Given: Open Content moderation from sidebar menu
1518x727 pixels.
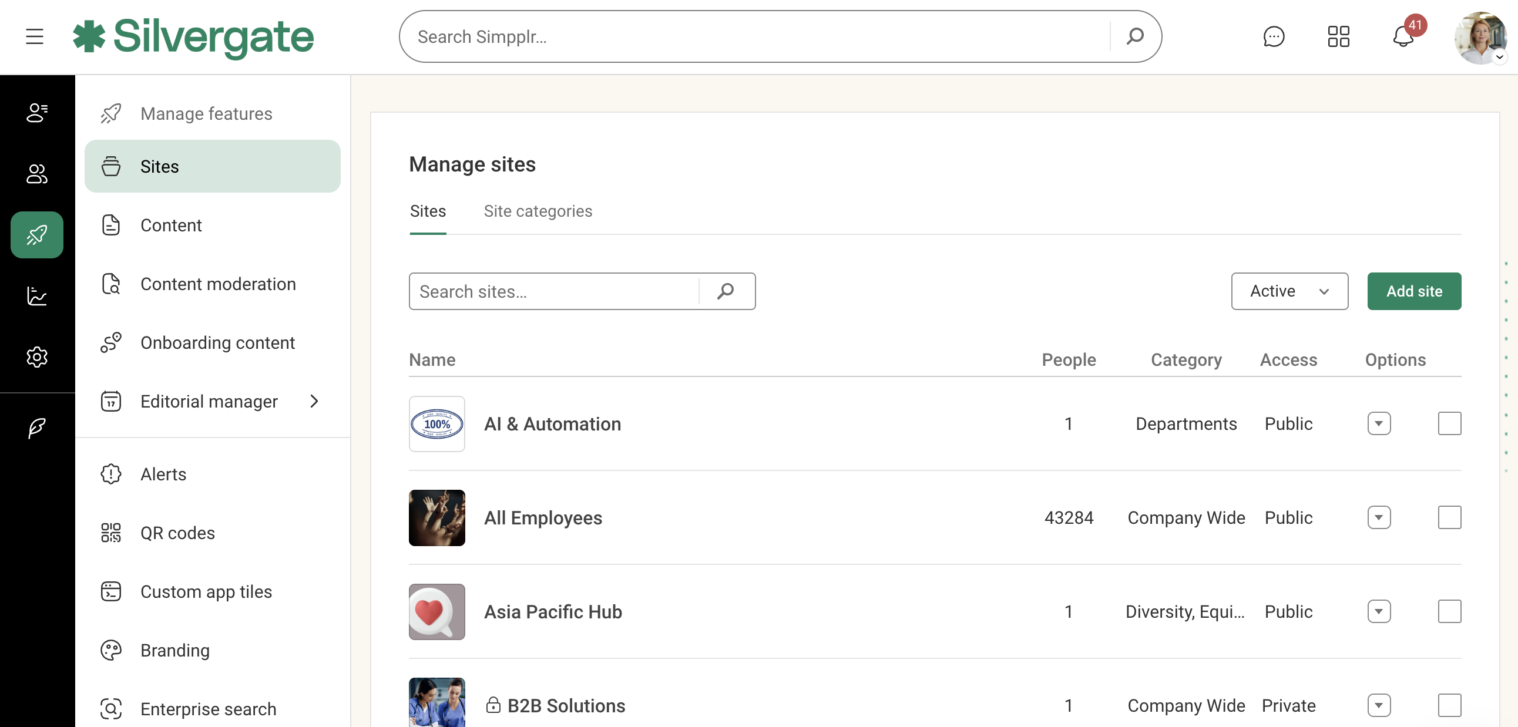Looking at the screenshot, I should [218, 284].
